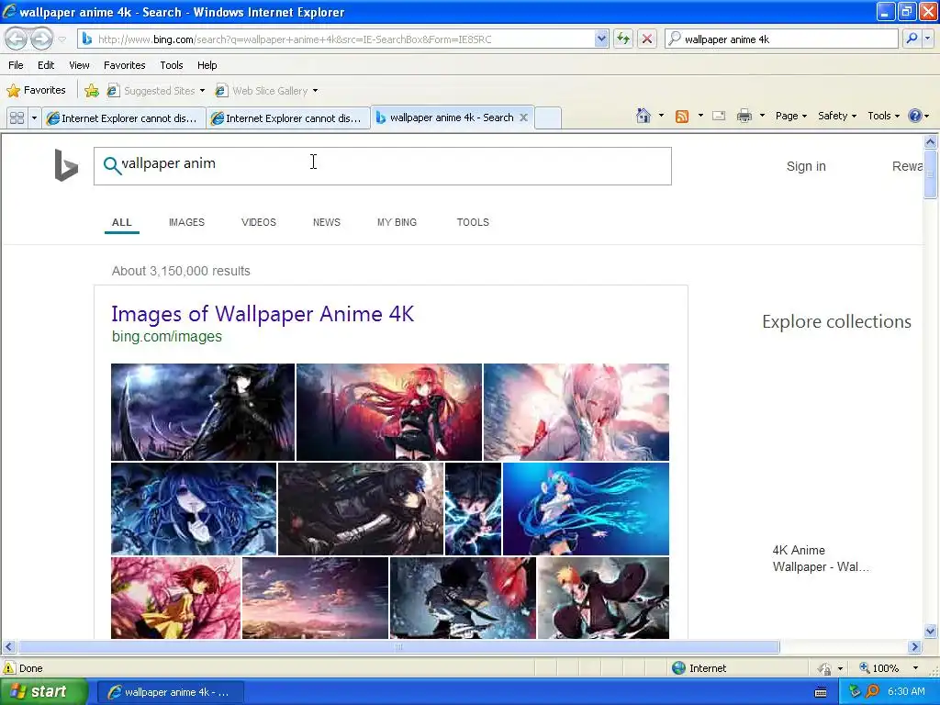
Task: Expand the address bar URL dropdown
Action: tap(601, 39)
